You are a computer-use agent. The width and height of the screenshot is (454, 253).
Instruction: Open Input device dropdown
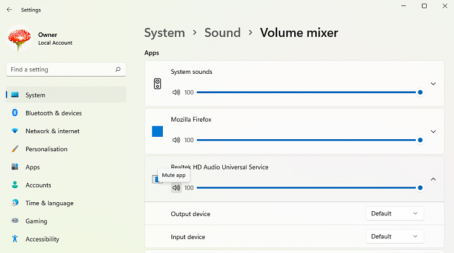pyautogui.click(x=395, y=237)
